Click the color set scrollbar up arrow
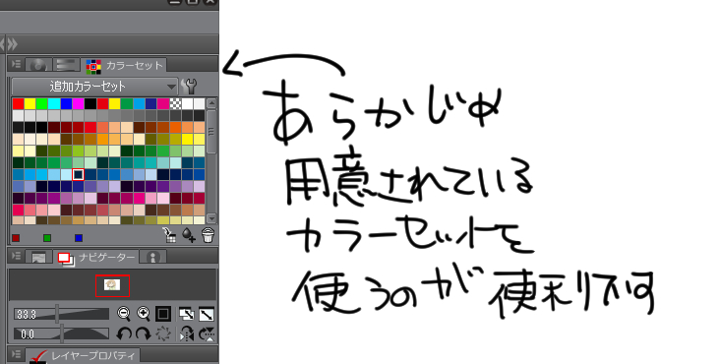Image resolution: width=719 pixels, height=364 pixels. click(x=211, y=103)
